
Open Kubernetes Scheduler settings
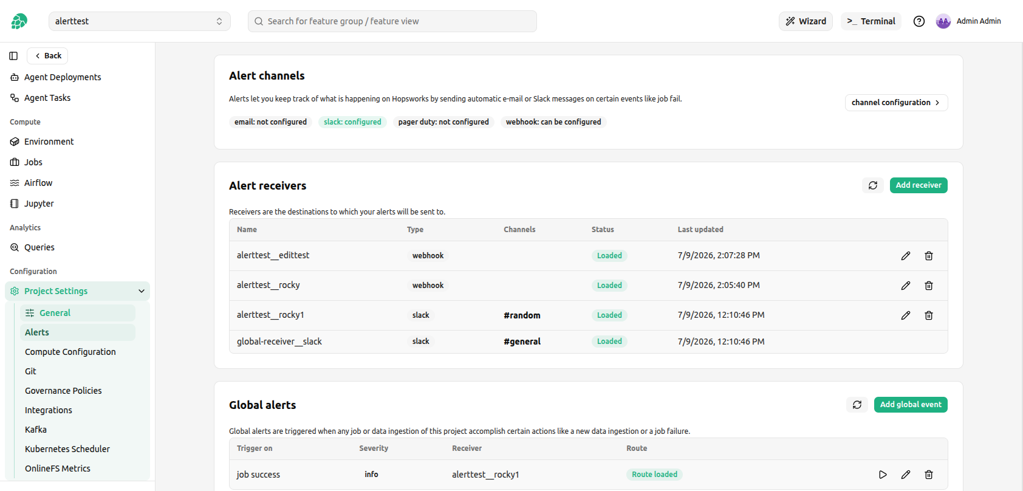tap(67, 449)
